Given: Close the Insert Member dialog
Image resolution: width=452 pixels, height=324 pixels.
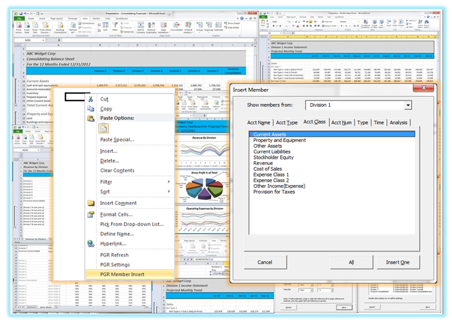Looking at the screenshot, I should pyautogui.click(x=423, y=88).
